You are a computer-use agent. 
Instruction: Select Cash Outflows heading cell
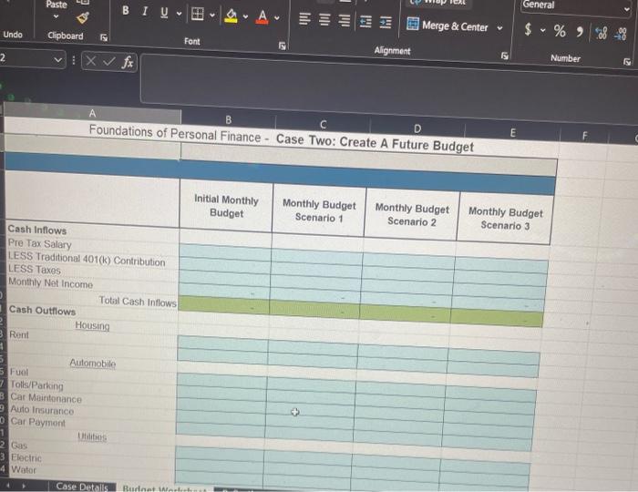click(x=42, y=311)
